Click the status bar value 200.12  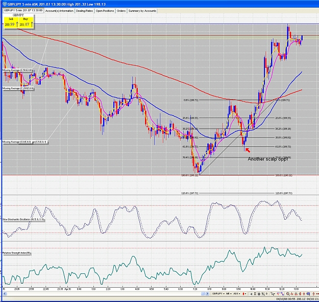pos(301,299)
